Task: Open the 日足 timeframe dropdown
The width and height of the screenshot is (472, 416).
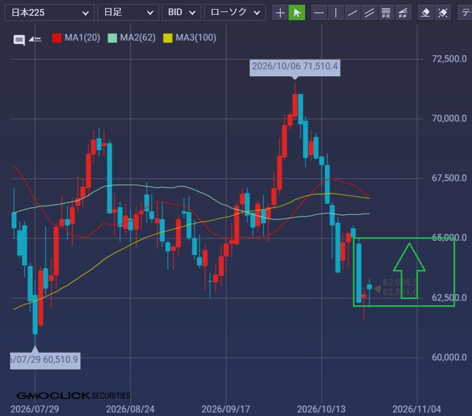Action: tap(128, 13)
